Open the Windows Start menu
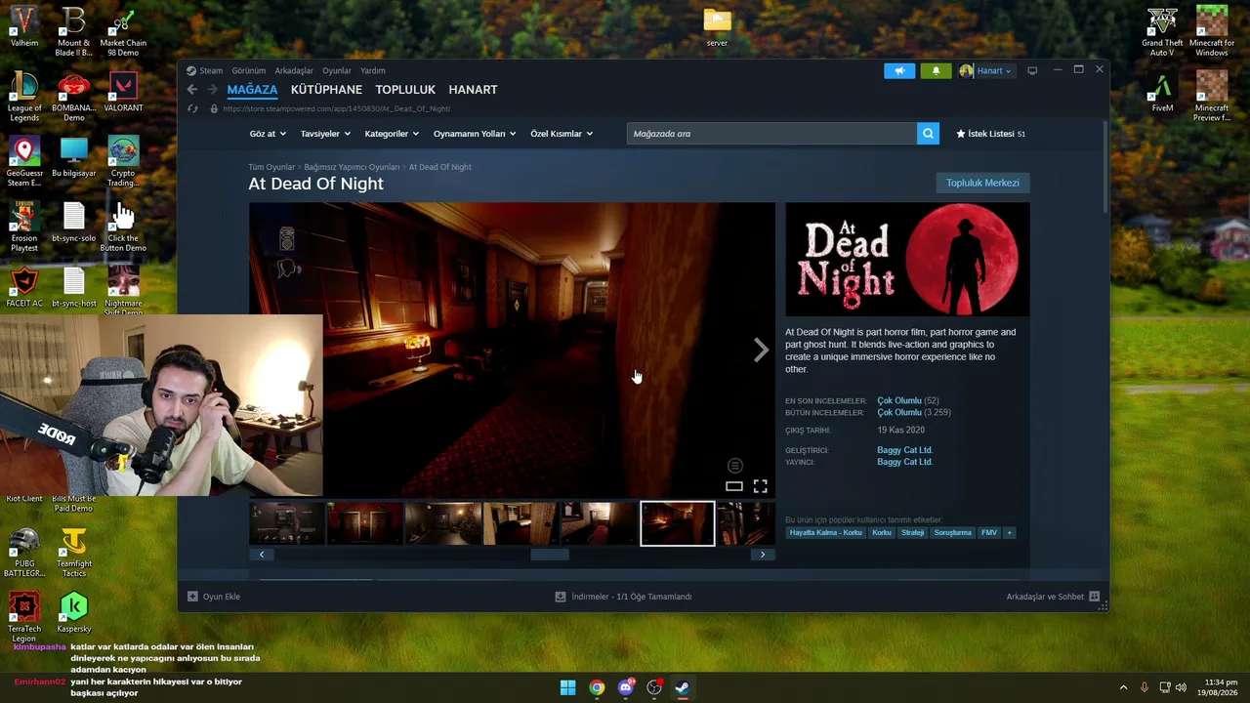This screenshot has width=1250, height=703. point(567,687)
